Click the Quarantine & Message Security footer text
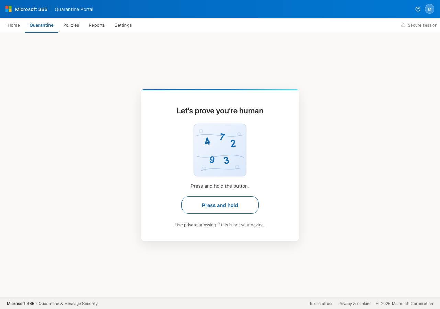440x309 pixels. click(68, 304)
